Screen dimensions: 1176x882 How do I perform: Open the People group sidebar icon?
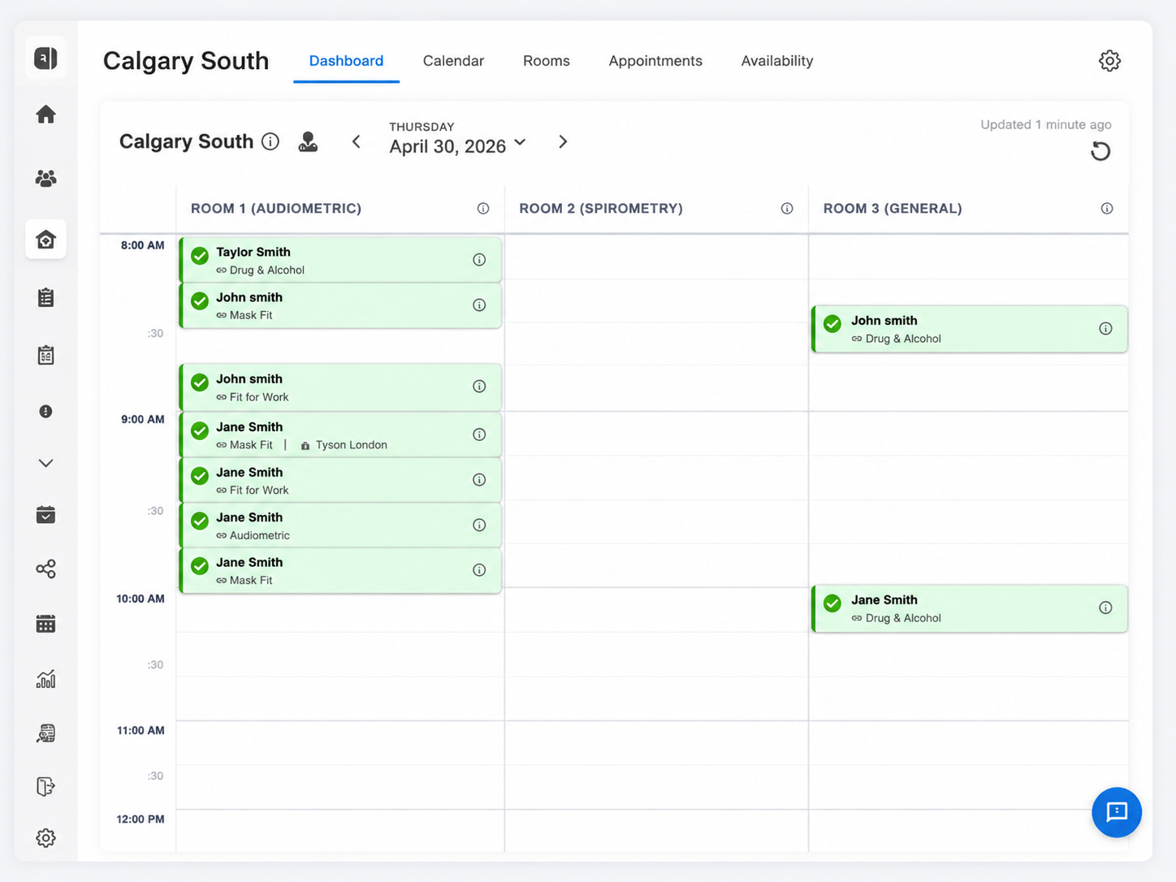[x=46, y=179]
